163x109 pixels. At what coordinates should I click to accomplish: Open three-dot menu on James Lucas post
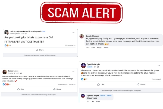tap(73, 72)
